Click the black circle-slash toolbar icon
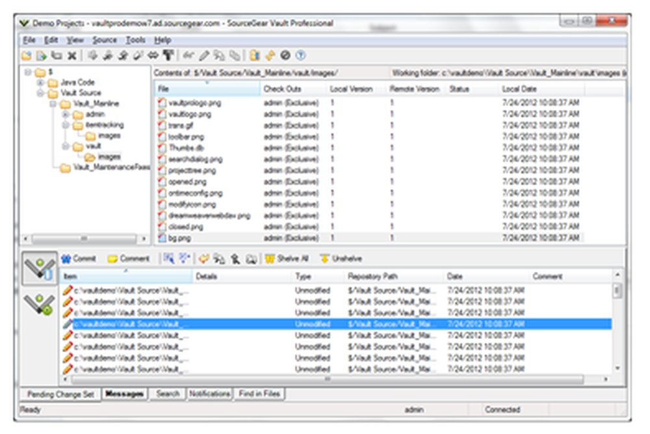The width and height of the screenshot is (650, 434). pos(285,55)
